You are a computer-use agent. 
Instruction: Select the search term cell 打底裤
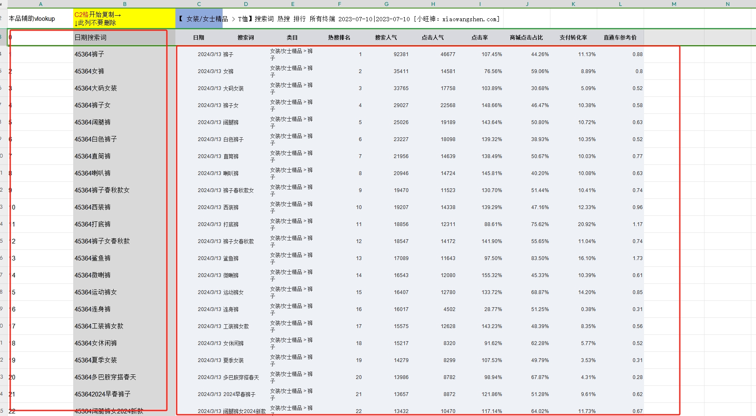click(245, 224)
